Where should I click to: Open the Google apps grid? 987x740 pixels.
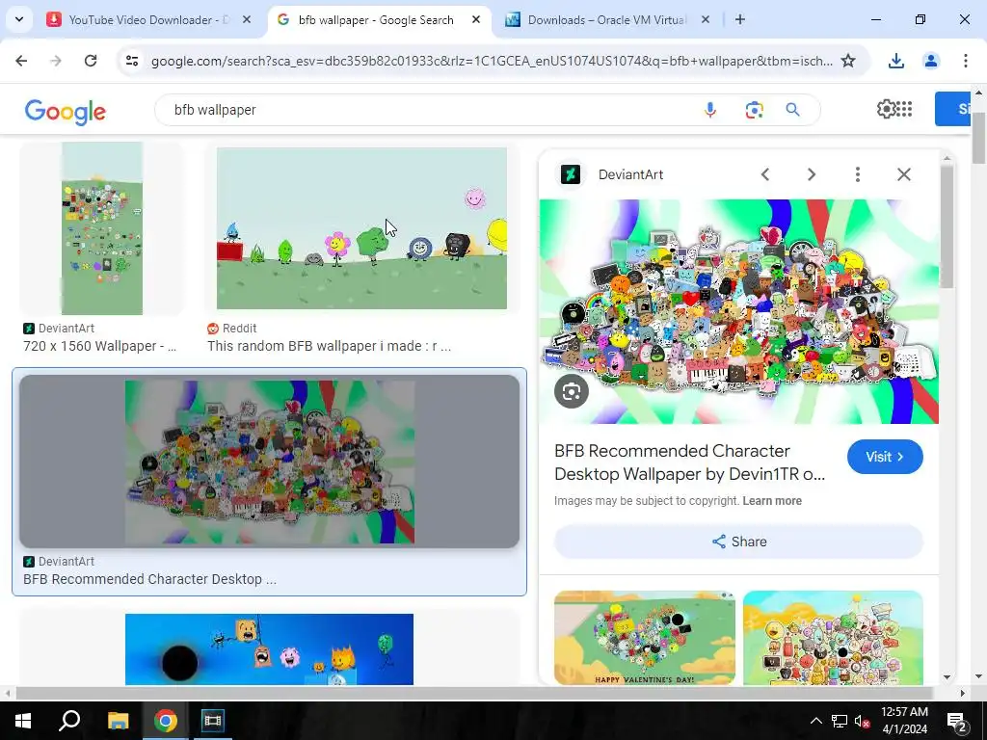click(x=904, y=109)
